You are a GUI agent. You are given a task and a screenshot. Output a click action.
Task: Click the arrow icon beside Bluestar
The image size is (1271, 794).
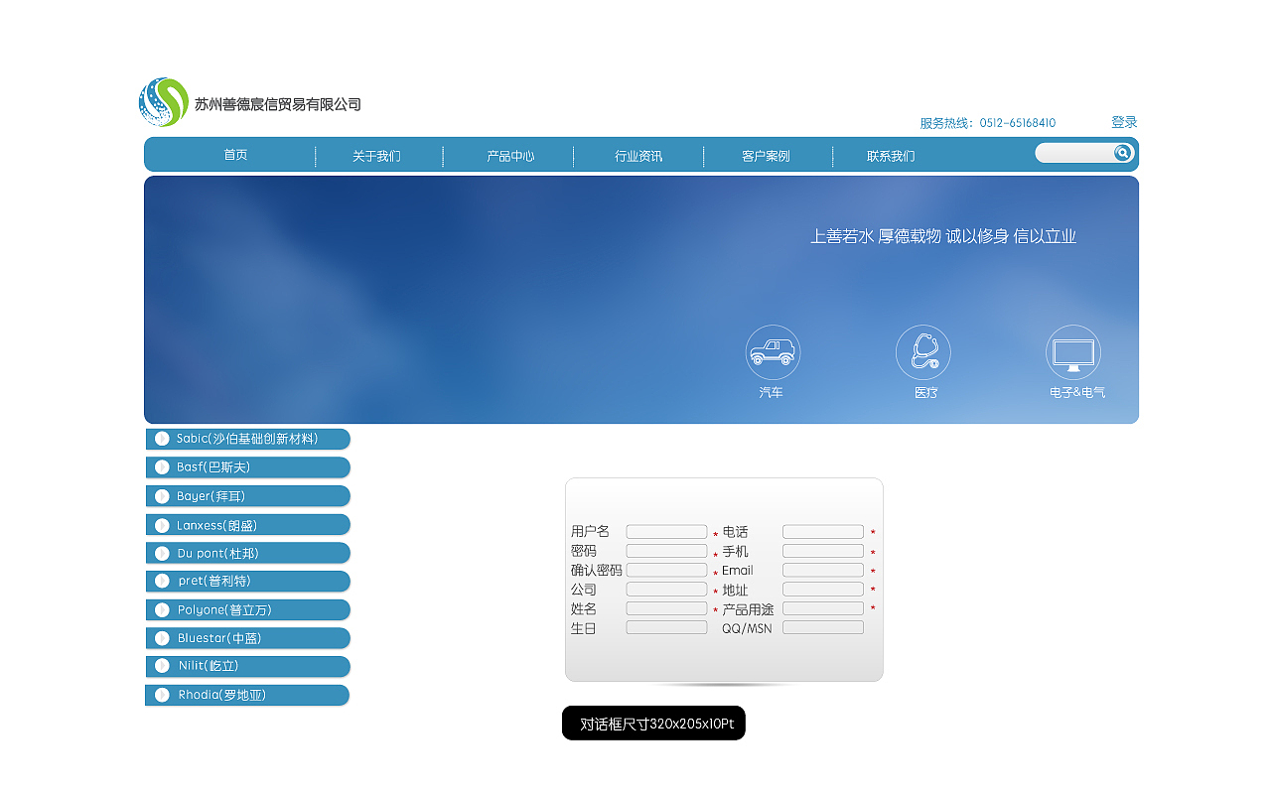[163, 638]
